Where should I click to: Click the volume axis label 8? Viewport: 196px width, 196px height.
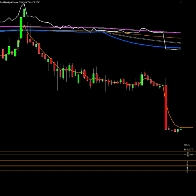[x=187, y=162]
